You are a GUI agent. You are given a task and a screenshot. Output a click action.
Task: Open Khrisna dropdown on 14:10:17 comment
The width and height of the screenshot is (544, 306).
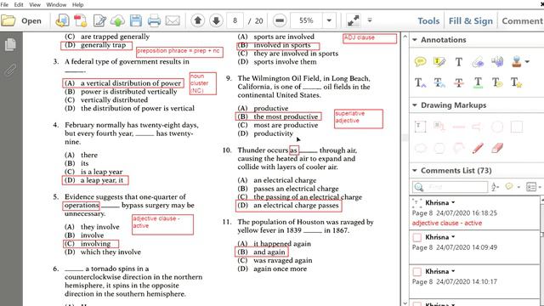click(453, 272)
